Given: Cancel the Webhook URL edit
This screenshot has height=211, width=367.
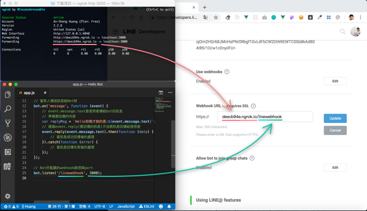Looking at the screenshot, I should point(335,130).
